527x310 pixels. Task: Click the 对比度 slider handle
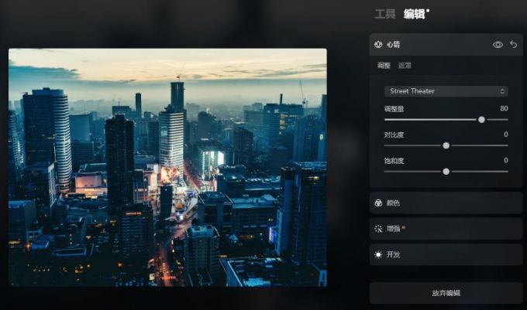point(446,145)
